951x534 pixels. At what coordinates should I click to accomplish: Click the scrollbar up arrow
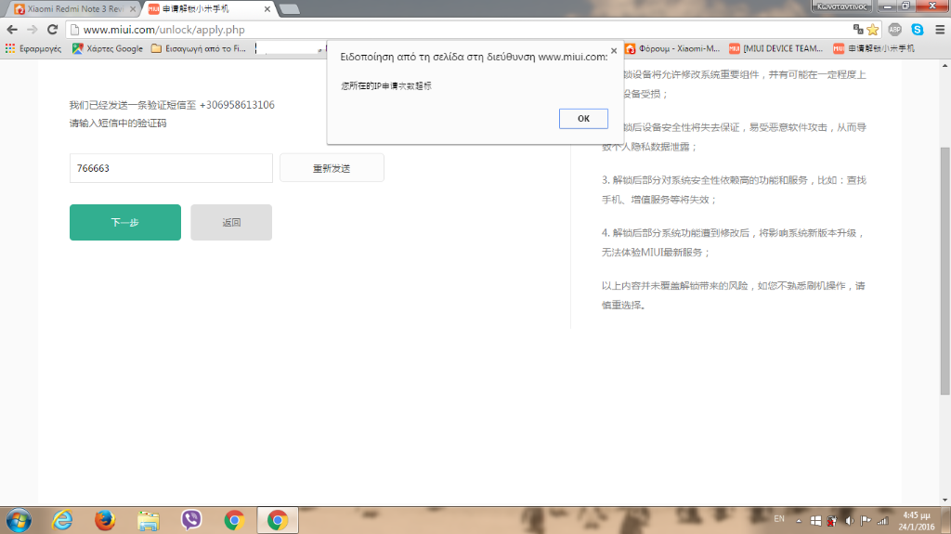[x=944, y=65]
